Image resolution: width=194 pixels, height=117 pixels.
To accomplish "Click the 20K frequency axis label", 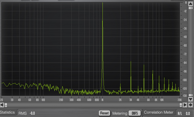I will pos(180,100).
